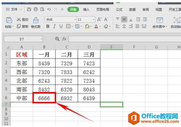The width and height of the screenshot is (181, 127).
Task: Toggle Bold formatting
Action: pyautogui.click(x=48, y=26)
